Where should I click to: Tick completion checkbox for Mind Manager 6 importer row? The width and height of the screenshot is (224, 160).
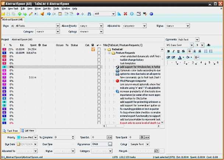coord(99,81)
